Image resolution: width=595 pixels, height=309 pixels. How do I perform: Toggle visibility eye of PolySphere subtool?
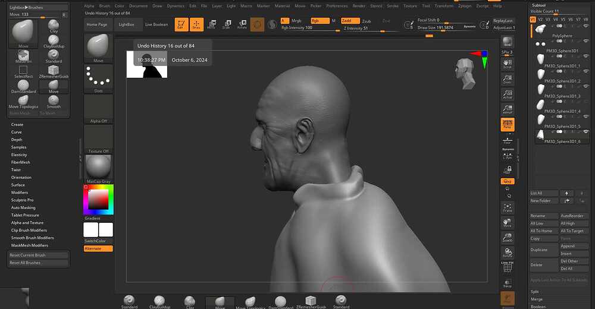(587, 26)
